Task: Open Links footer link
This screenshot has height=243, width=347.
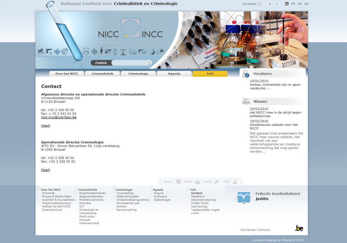Action: point(195,213)
